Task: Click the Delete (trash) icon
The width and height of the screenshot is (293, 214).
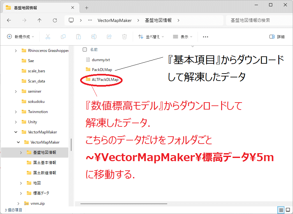Action: click(124, 37)
